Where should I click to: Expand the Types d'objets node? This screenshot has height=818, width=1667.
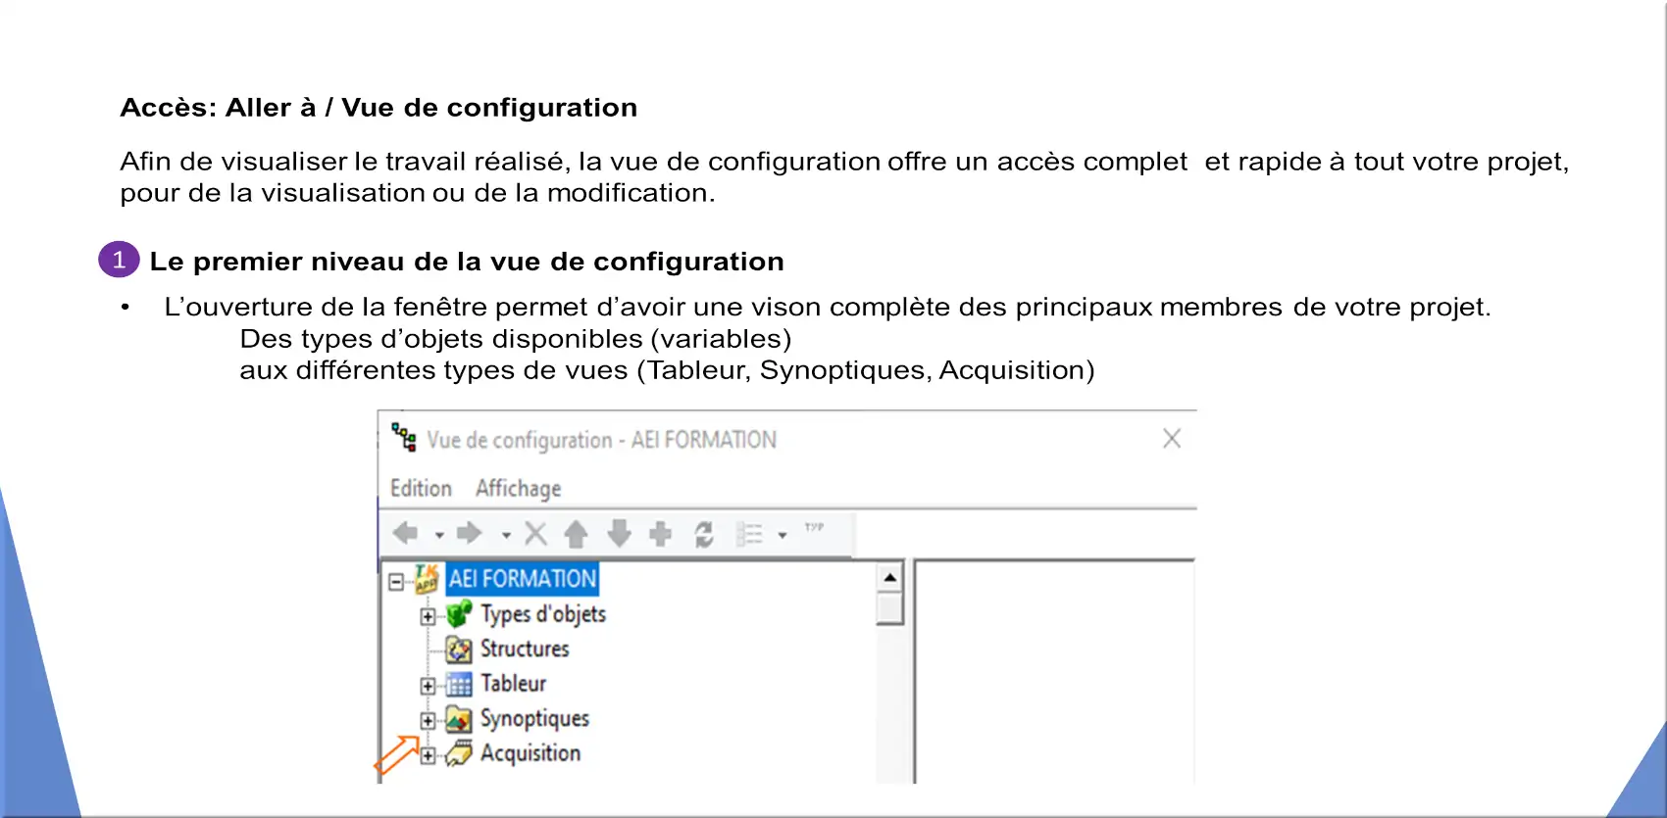click(428, 616)
